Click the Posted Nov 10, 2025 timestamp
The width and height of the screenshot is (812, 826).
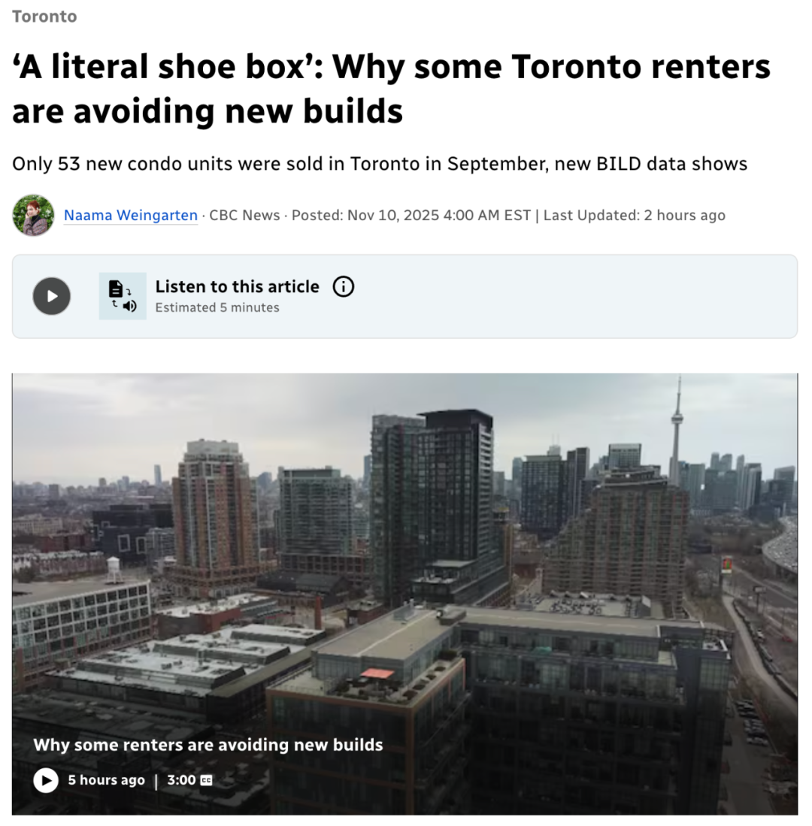point(411,216)
